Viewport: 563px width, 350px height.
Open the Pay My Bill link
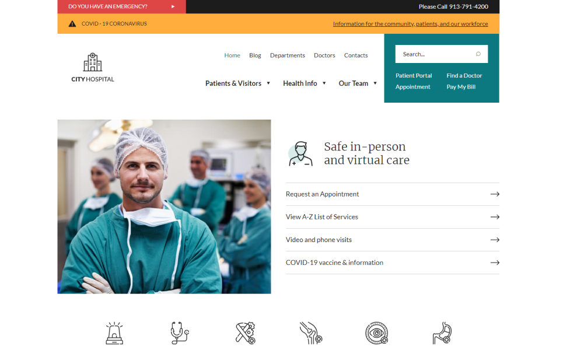coord(461,87)
